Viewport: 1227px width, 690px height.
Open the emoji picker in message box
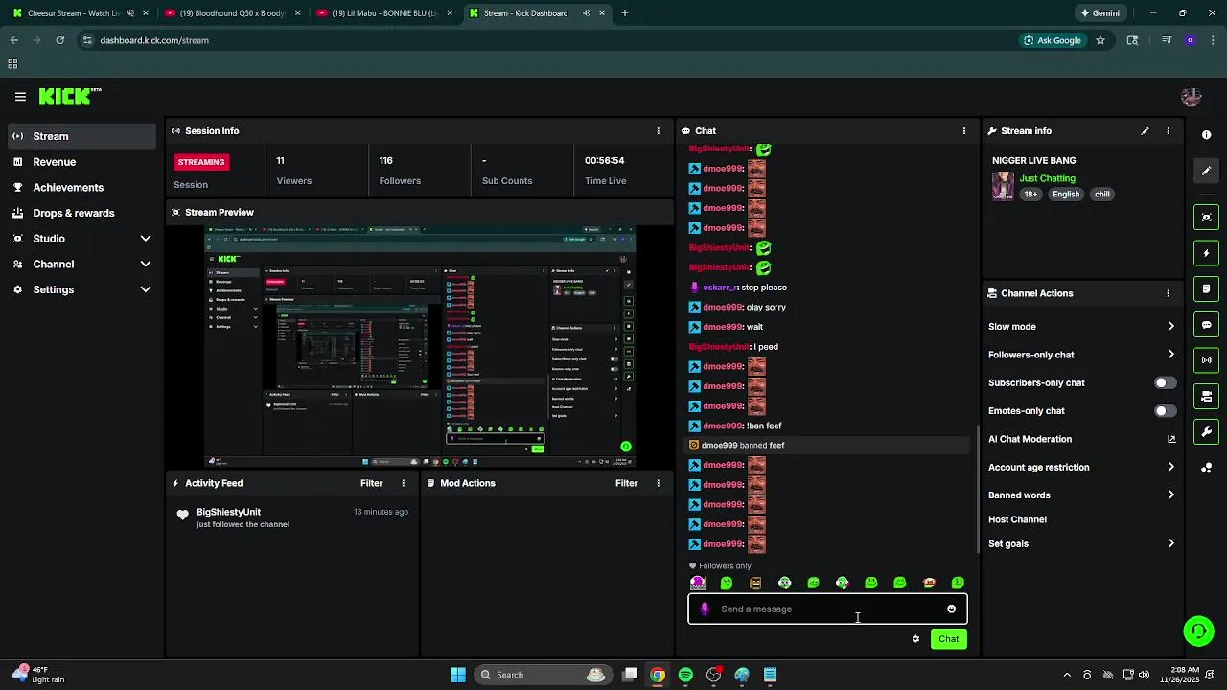[x=951, y=609]
